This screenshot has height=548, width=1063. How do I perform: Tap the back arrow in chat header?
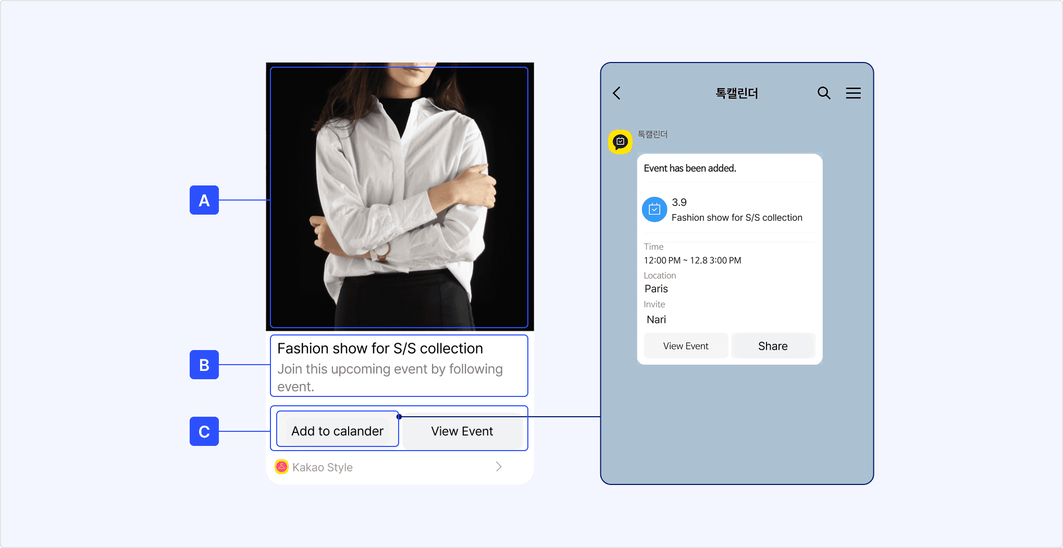pos(617,93)
